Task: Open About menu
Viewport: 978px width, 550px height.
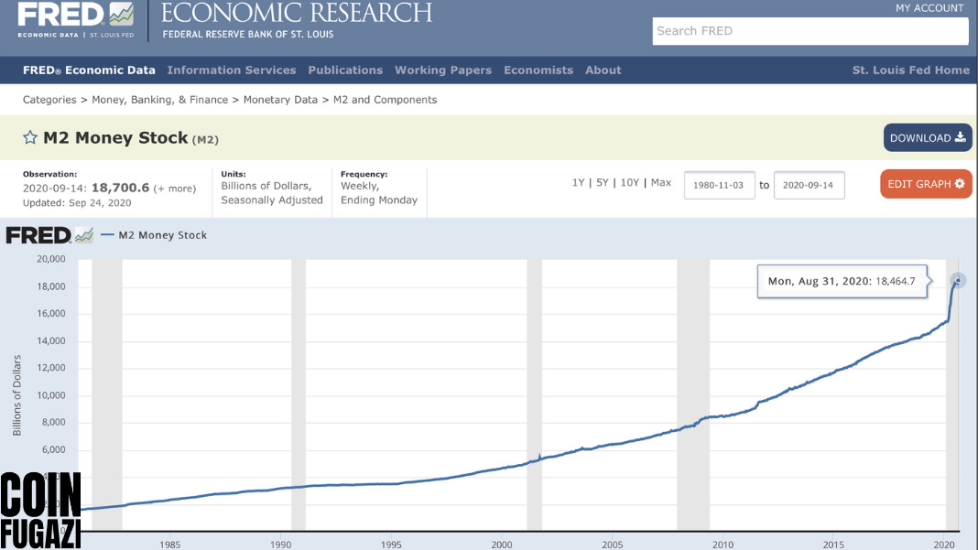Action: click(x=603, y=70)
